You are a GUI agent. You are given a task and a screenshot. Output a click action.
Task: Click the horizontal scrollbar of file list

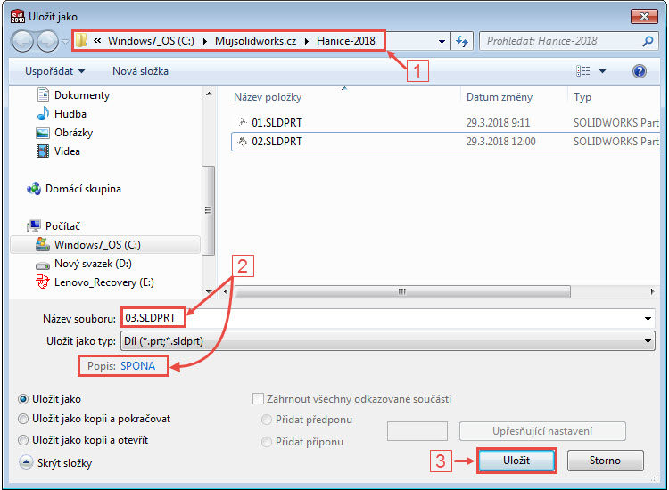point(401,291)
